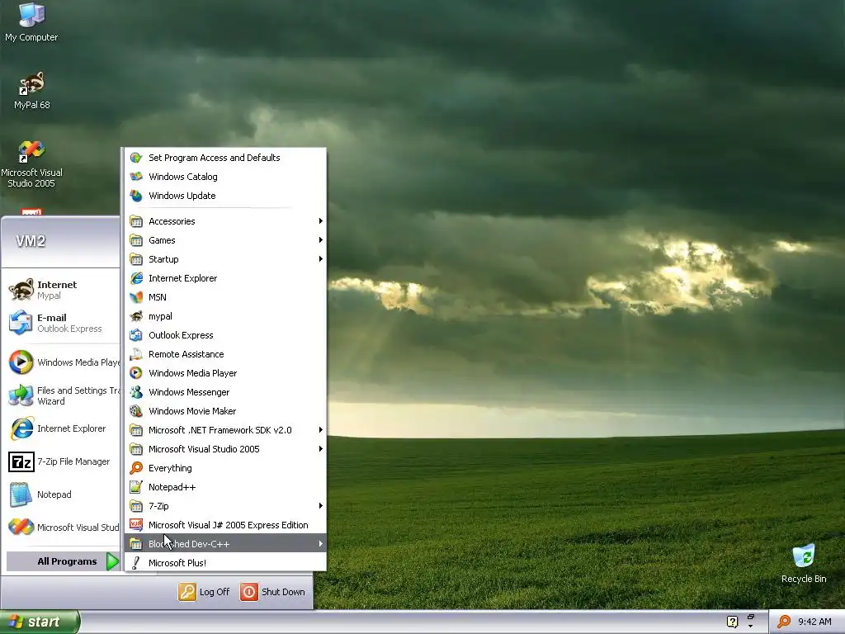Image resolution: width=845 pixels, height=634 pixels.
Task: Click the Shut Down button
Action: pos(272,592)
